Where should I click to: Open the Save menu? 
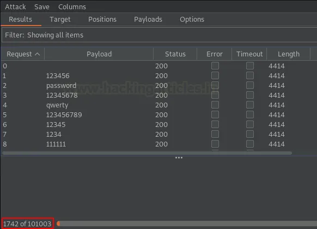[x=42, y=7]
